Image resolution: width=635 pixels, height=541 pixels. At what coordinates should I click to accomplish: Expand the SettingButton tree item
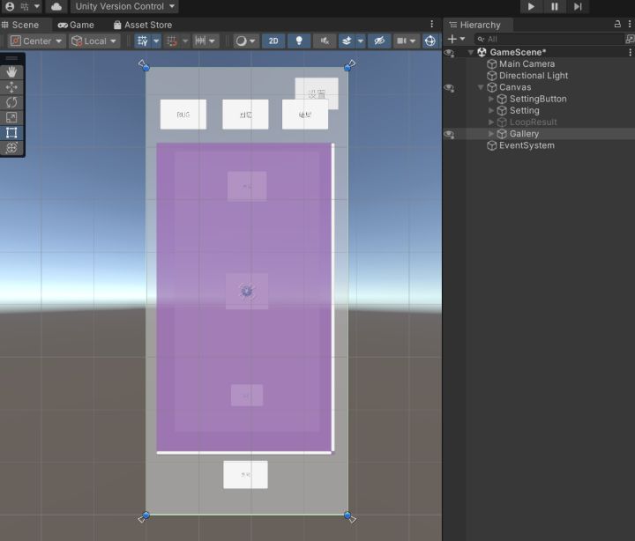[491, 99]
